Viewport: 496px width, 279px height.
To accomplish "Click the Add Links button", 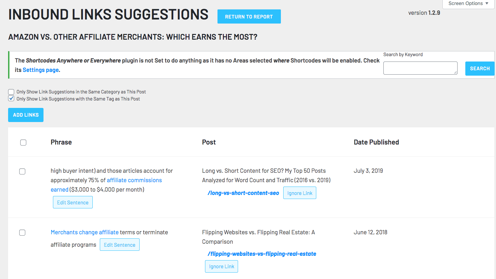I will click(x=26, y=115).
